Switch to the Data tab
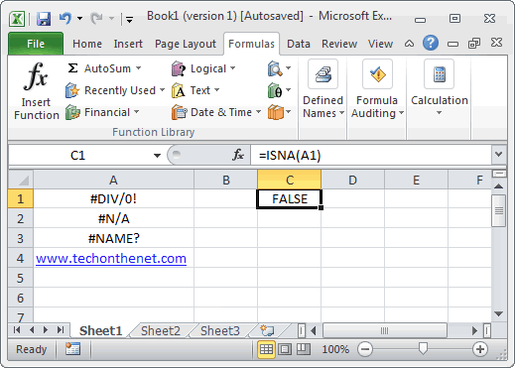 coord(299,44)
